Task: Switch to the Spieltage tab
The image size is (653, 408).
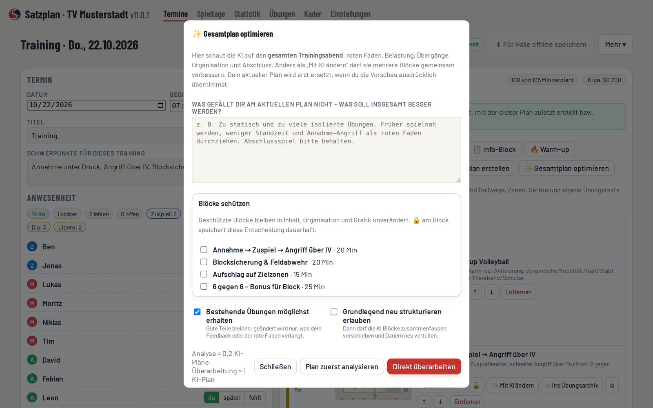Action: [x=211, y=14]
